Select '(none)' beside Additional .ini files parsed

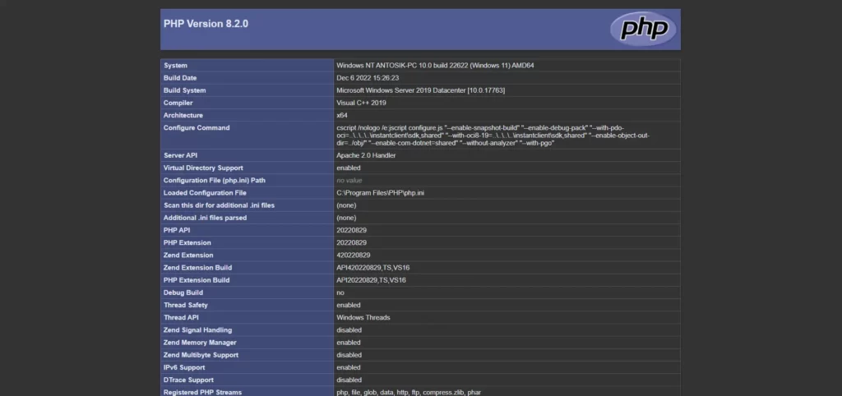click(x=346, y=218)
